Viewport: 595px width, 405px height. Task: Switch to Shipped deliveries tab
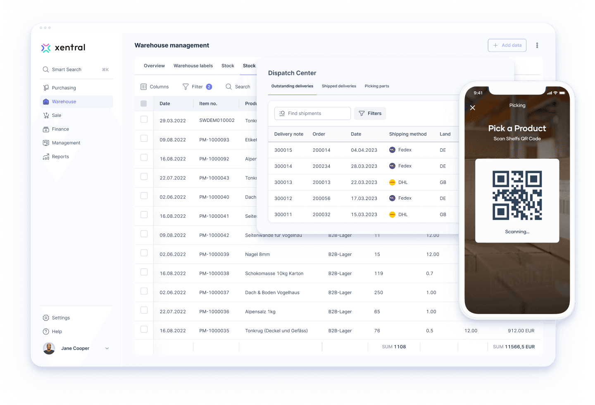339,86
